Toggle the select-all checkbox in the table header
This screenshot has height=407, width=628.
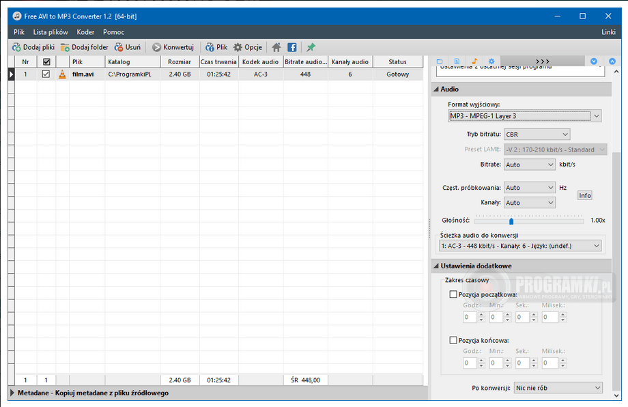tap(46, 61)
